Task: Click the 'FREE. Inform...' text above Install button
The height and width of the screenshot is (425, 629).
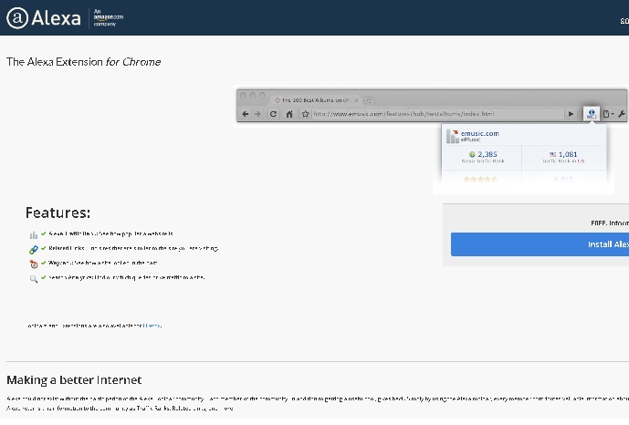Action: click(610, 223)
